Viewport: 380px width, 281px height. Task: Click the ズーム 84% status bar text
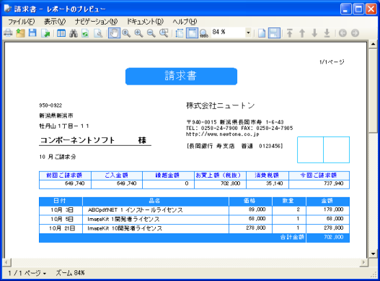coord(70,273)
